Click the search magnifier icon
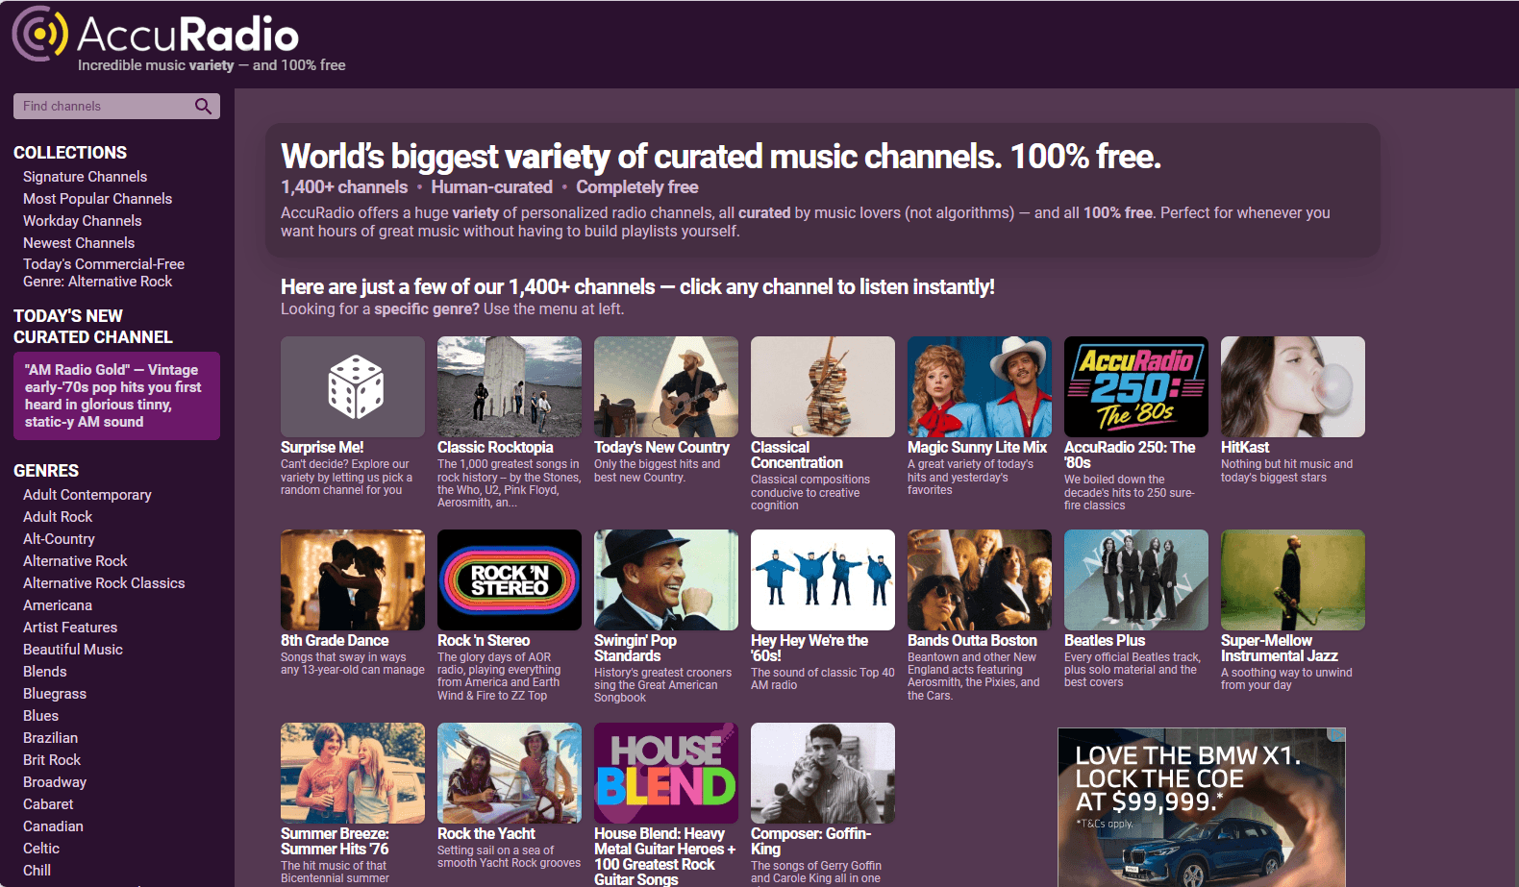The height and width of the screenshot is (887, 1519). pos(203,106)
